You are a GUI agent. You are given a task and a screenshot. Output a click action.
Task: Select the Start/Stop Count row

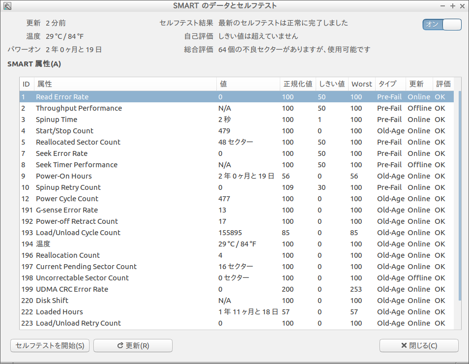[236, 131]
